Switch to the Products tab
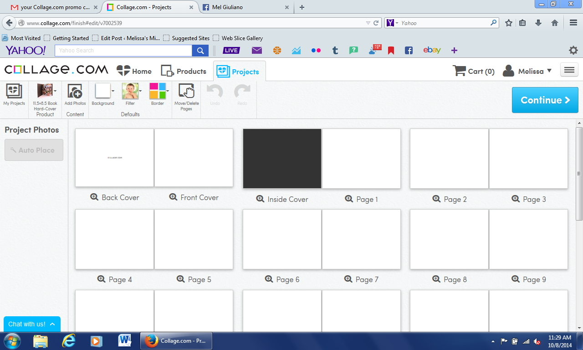This screenshot has height=350, width=583. (184, 71)
